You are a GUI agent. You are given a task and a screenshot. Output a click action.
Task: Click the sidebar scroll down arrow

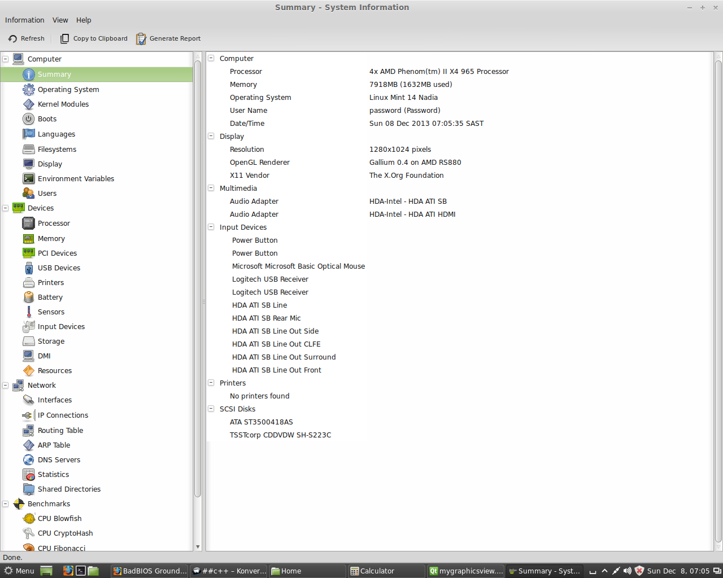pyautogui.click(x=198, y=546)
